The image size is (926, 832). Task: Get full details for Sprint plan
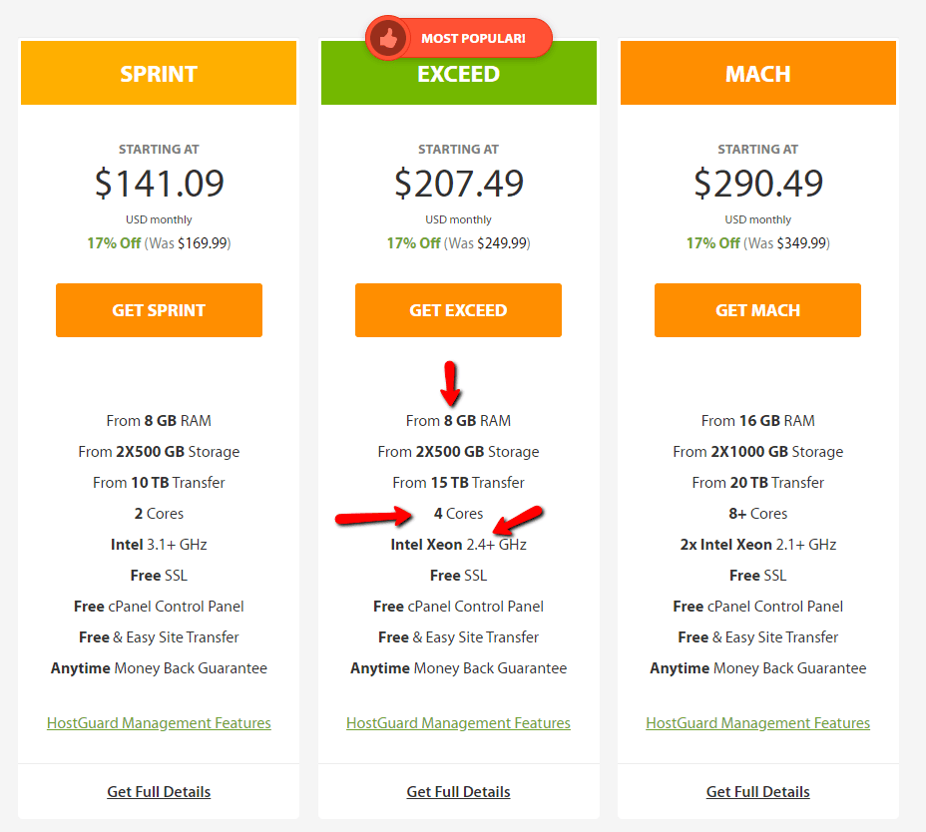(x=159, y=792)
